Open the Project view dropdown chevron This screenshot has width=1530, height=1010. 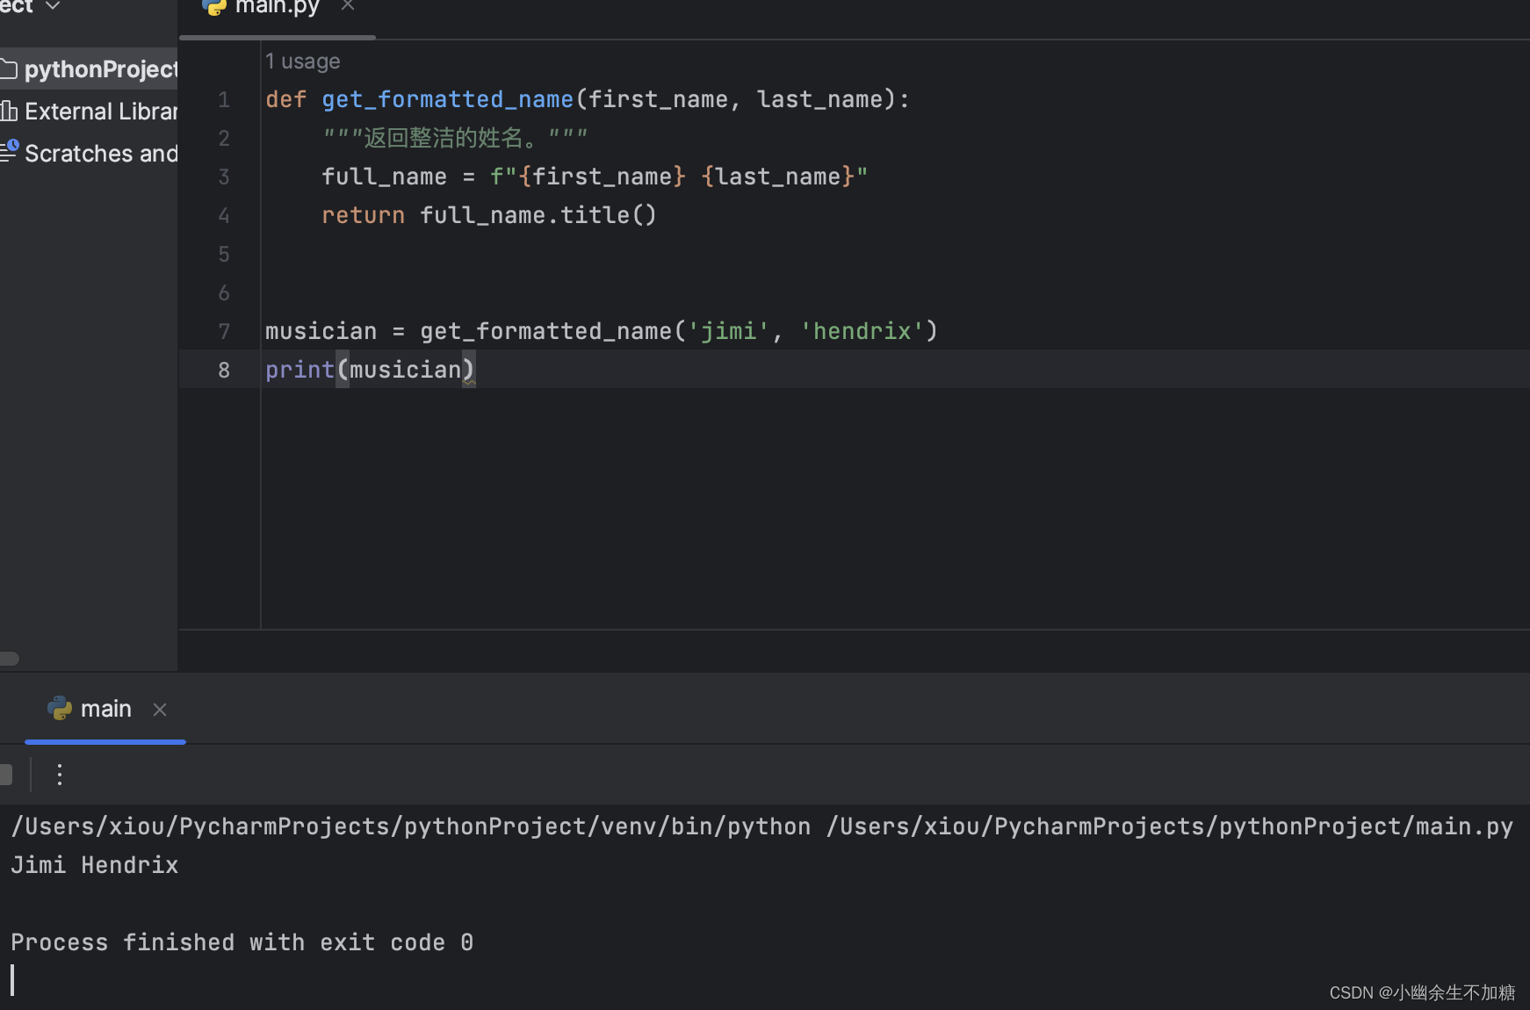(x=53, y=5)
